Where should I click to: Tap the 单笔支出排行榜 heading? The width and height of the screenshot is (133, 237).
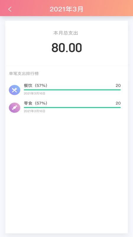click(24, 73)
